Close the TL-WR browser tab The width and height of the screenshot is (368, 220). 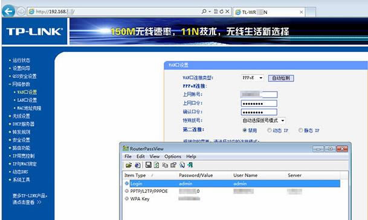pyautogui.click(x=302, y=12)
